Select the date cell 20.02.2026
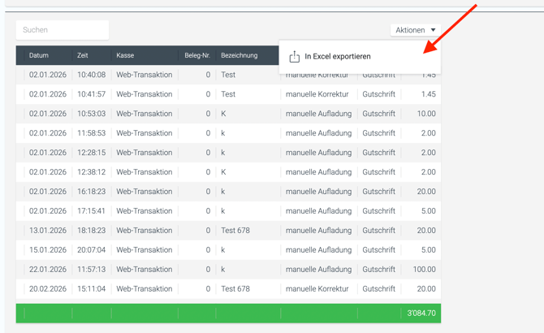This screenshot has height=333, width=544. click(x=48, y=289)
